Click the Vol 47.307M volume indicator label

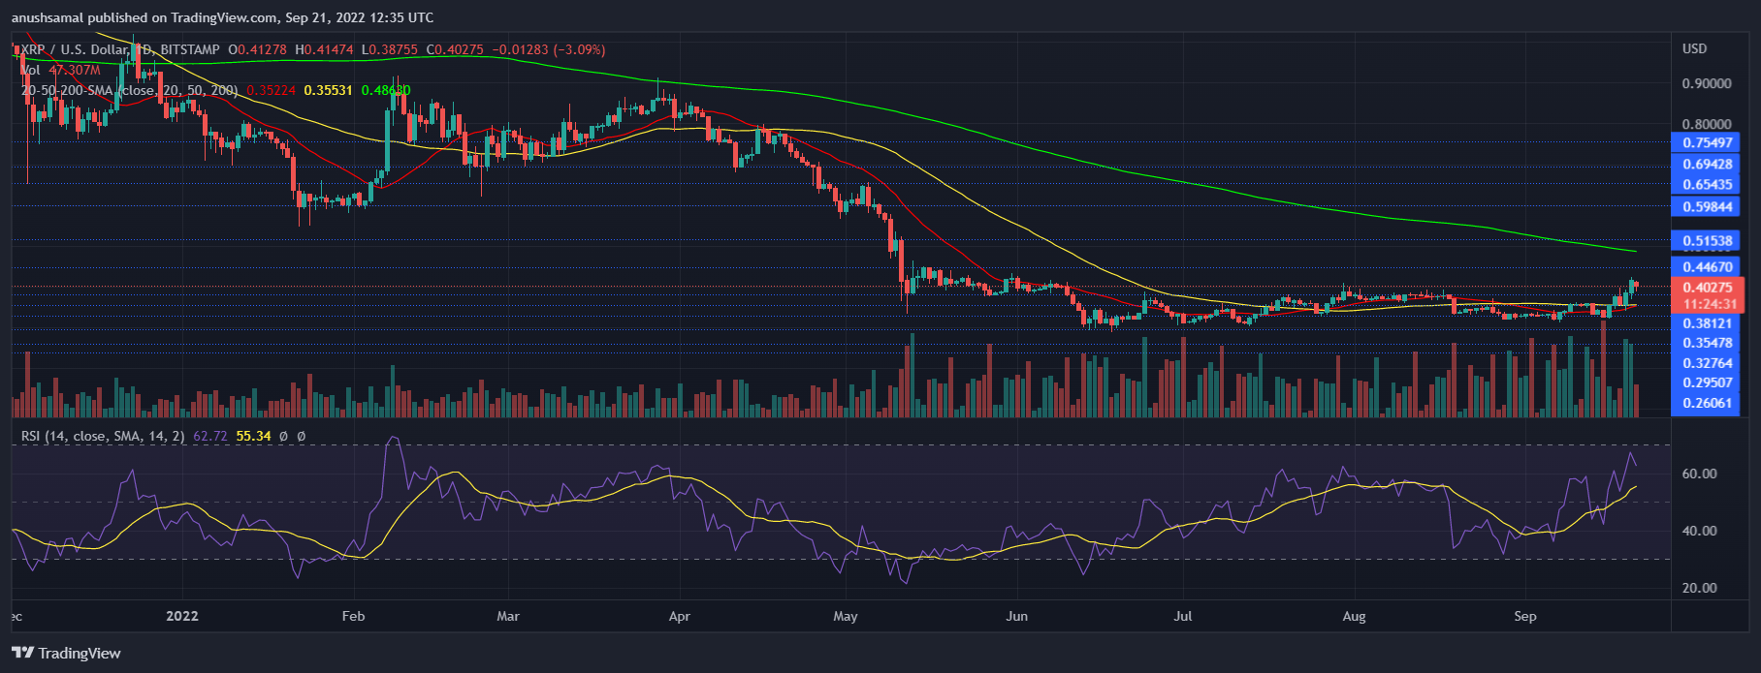point(60,70)
